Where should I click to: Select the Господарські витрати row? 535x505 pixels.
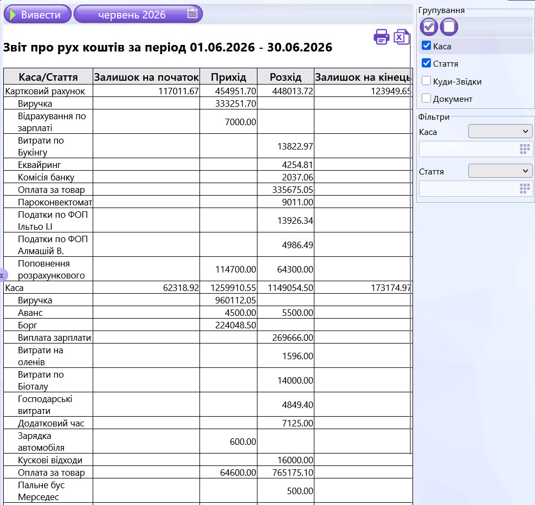tap(208, 404)
